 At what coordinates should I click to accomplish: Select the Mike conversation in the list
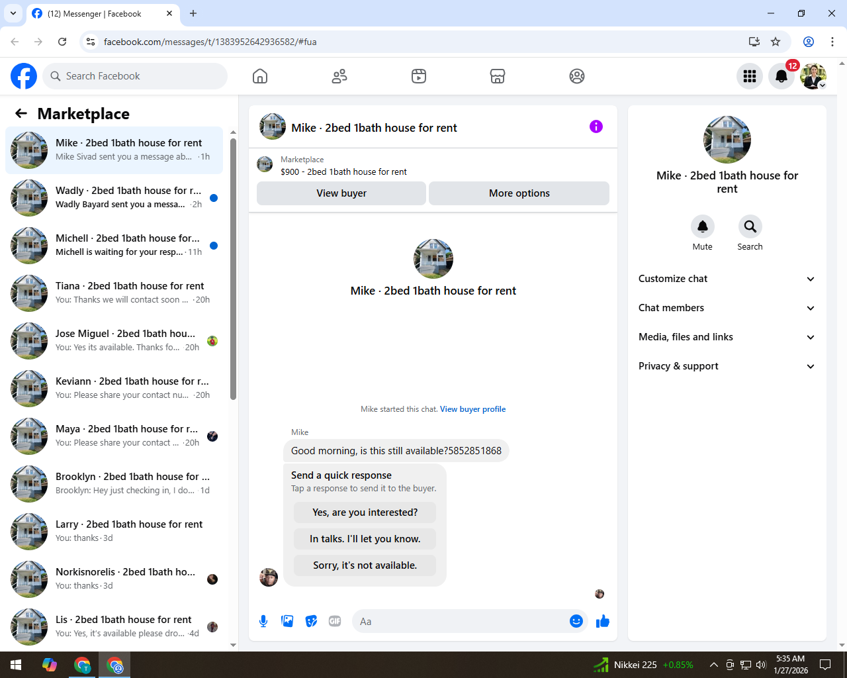114,150
